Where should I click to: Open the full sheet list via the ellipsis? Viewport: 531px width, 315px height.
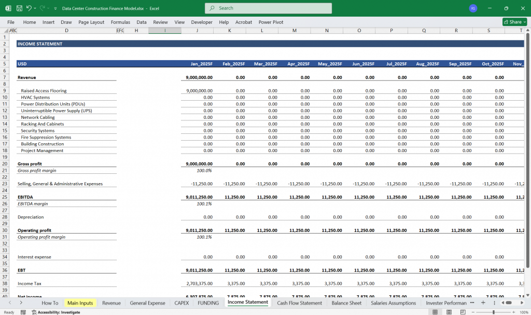coord(471,303)
